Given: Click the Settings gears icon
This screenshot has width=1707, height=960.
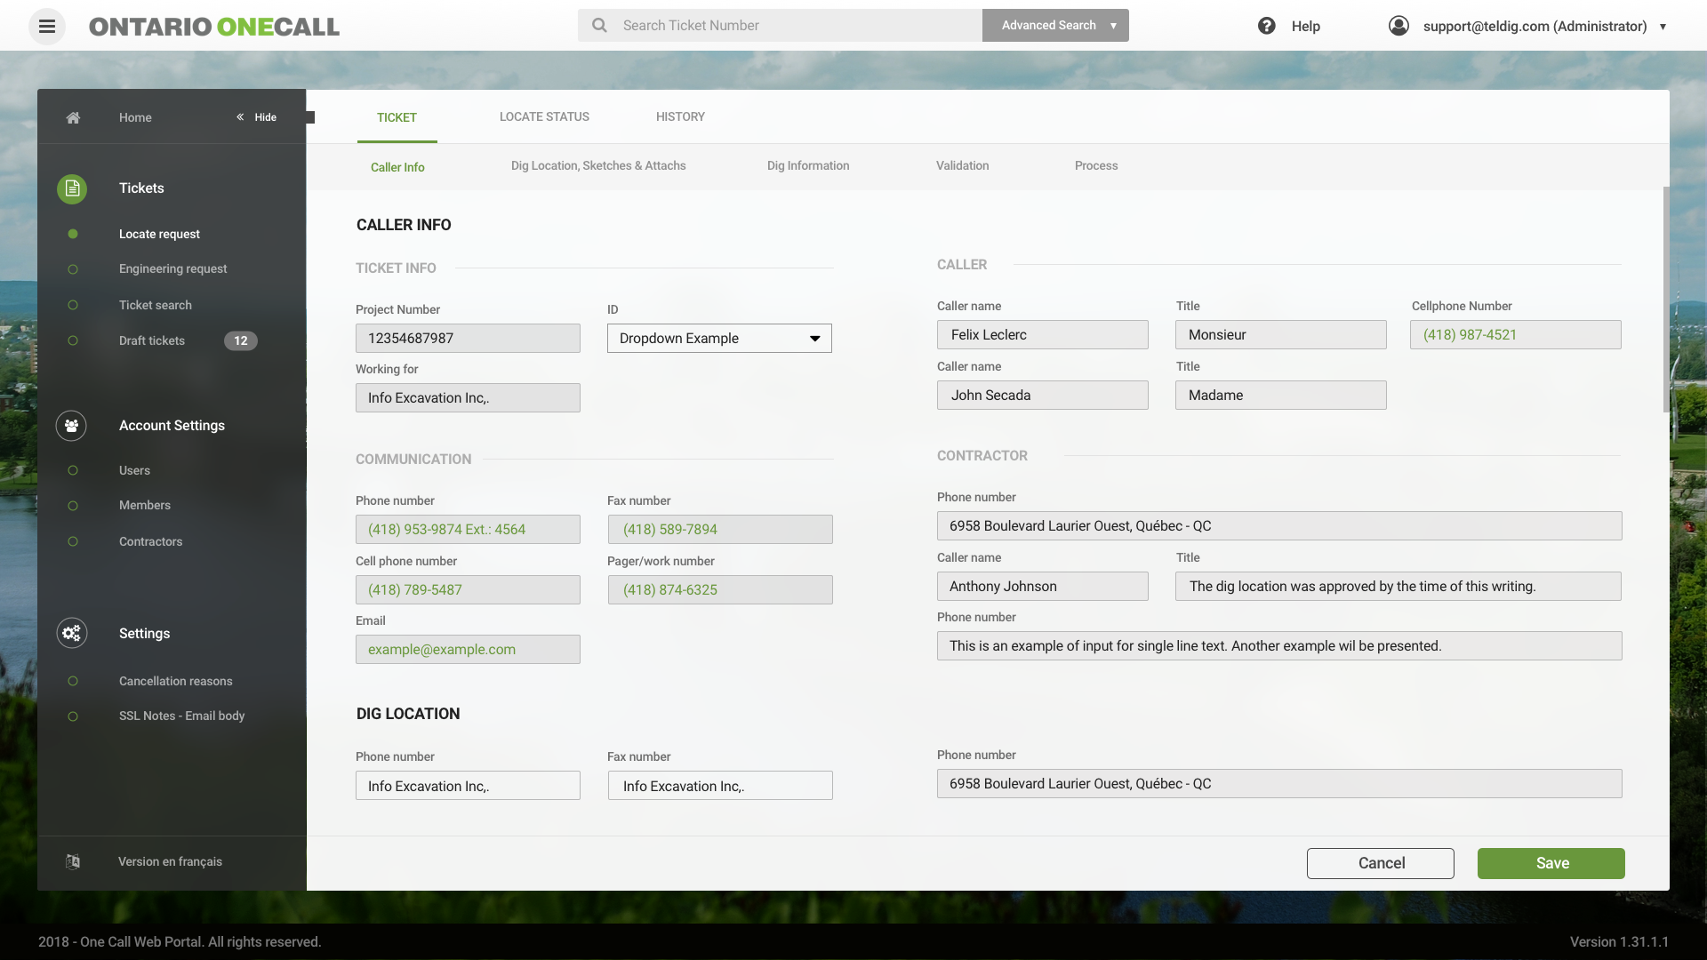Looking at the screenshot, I should [x=71, y=633].
